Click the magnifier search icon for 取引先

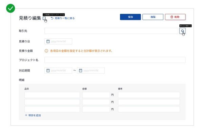point(182,31)
